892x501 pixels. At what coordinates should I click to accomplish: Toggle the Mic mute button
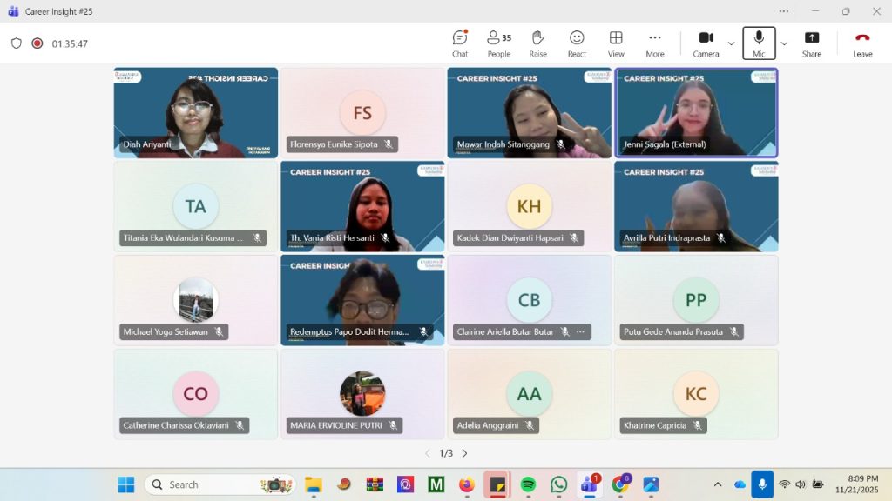(x=759, y=43)
